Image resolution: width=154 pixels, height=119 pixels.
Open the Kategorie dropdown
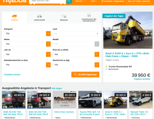click(27, 34)
